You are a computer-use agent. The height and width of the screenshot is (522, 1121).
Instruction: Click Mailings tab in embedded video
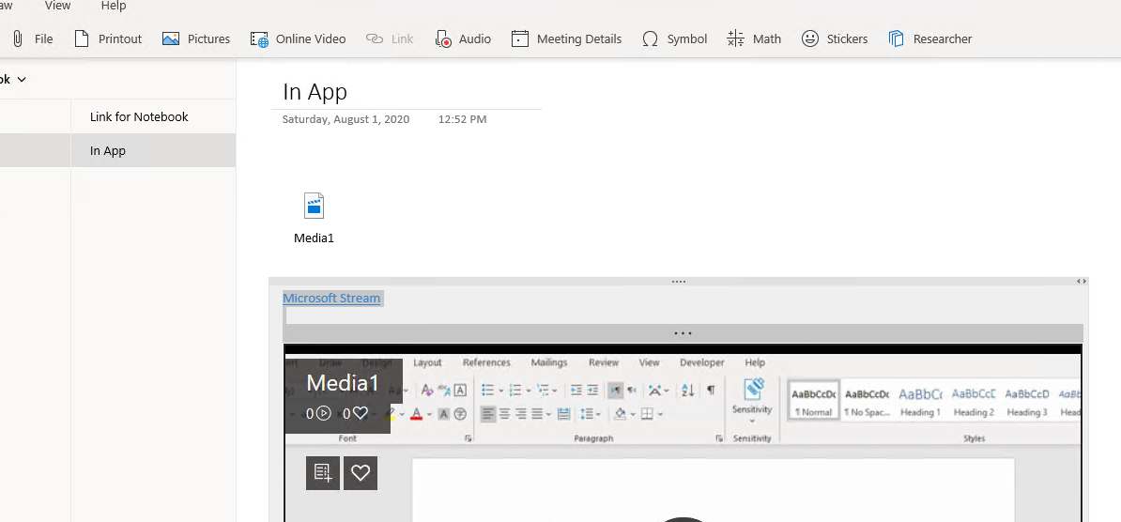tap(549, 362)
